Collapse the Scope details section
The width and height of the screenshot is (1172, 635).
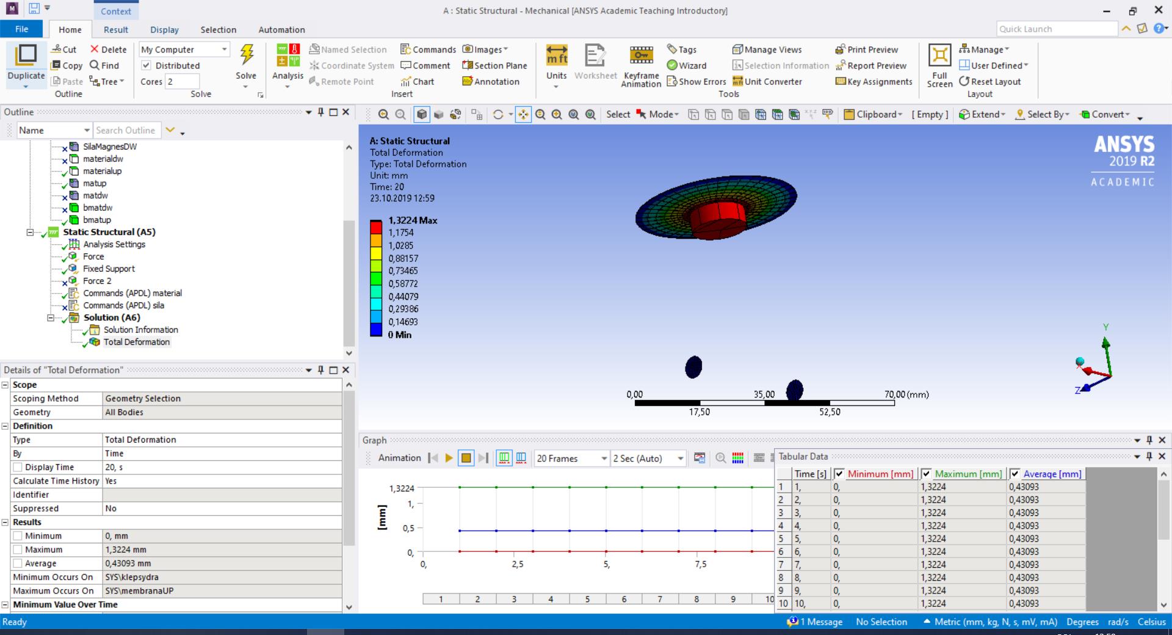pos(5,385)
